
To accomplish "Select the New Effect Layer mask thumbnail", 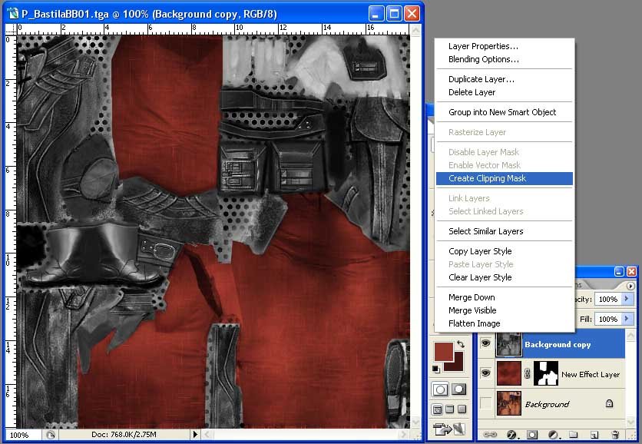I will coord(545,374).
